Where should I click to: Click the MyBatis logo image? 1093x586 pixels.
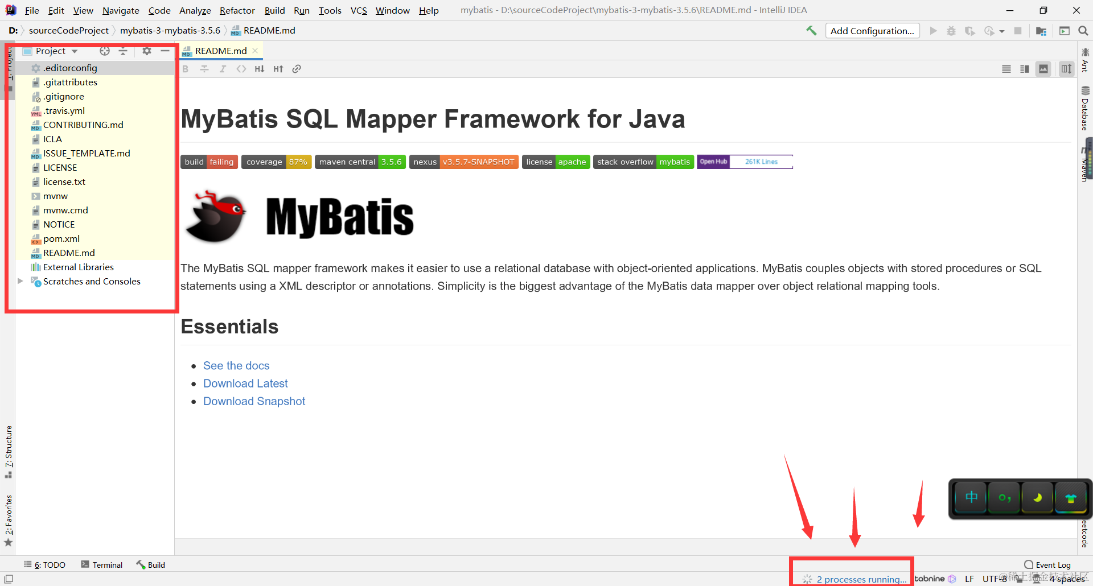click(x=300, y=217)
